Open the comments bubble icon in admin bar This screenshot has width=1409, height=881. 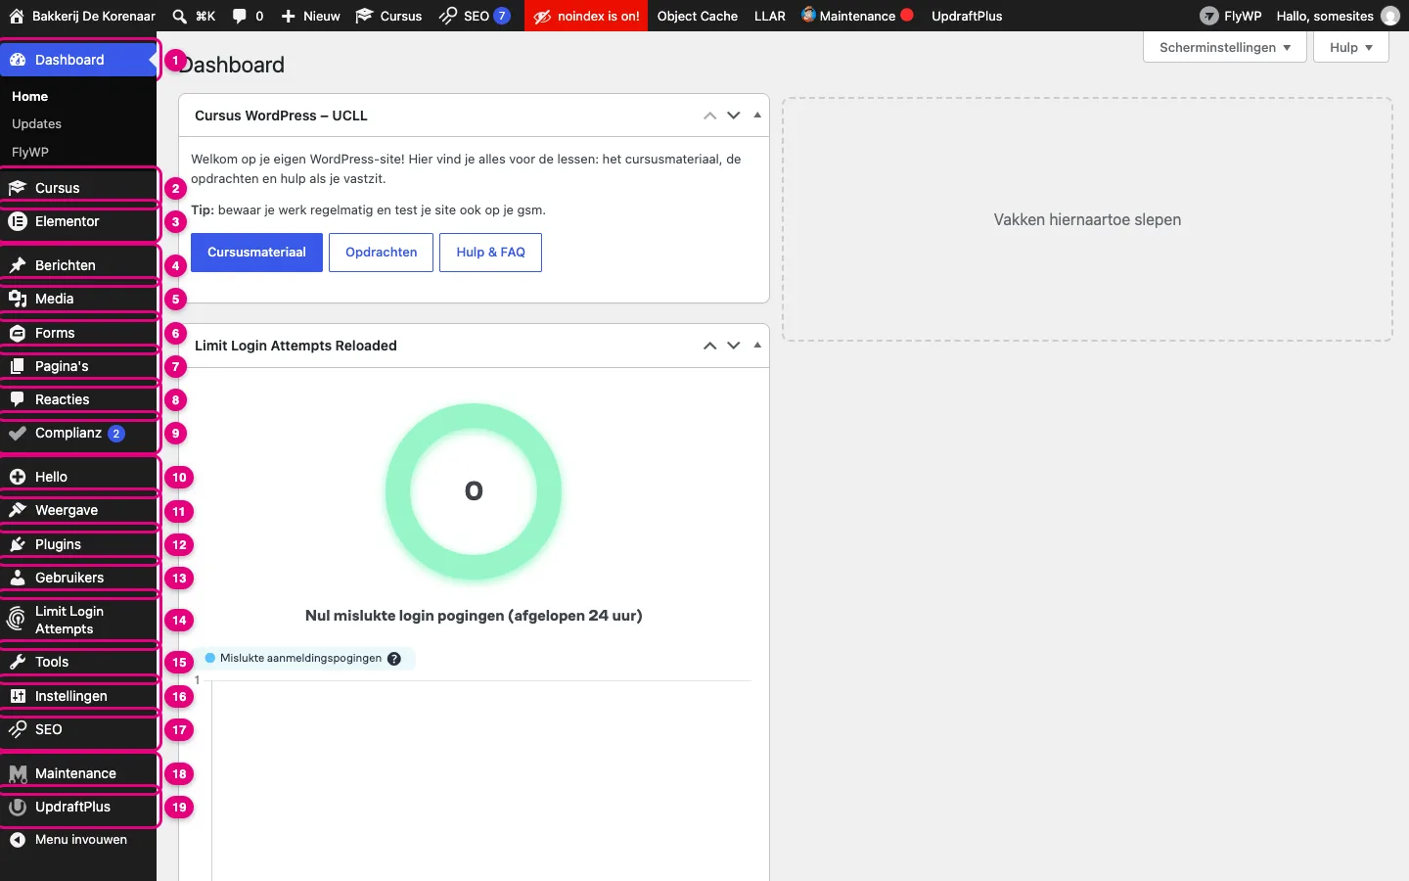click(240, 16)
